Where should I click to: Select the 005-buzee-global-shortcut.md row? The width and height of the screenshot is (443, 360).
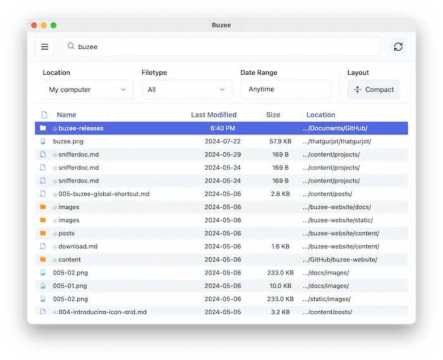tap(104, 194)
